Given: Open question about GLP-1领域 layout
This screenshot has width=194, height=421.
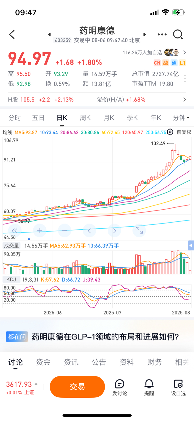Looking at the screenshot, I should 105,337.
